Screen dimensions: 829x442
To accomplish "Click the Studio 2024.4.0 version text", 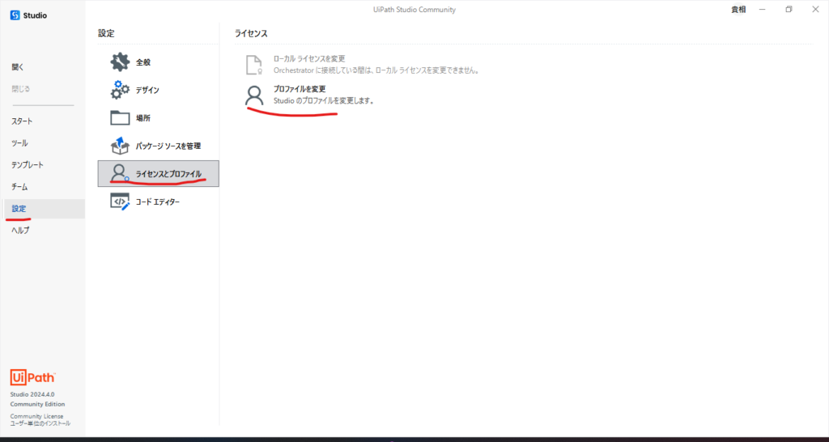I will (32, 394).
